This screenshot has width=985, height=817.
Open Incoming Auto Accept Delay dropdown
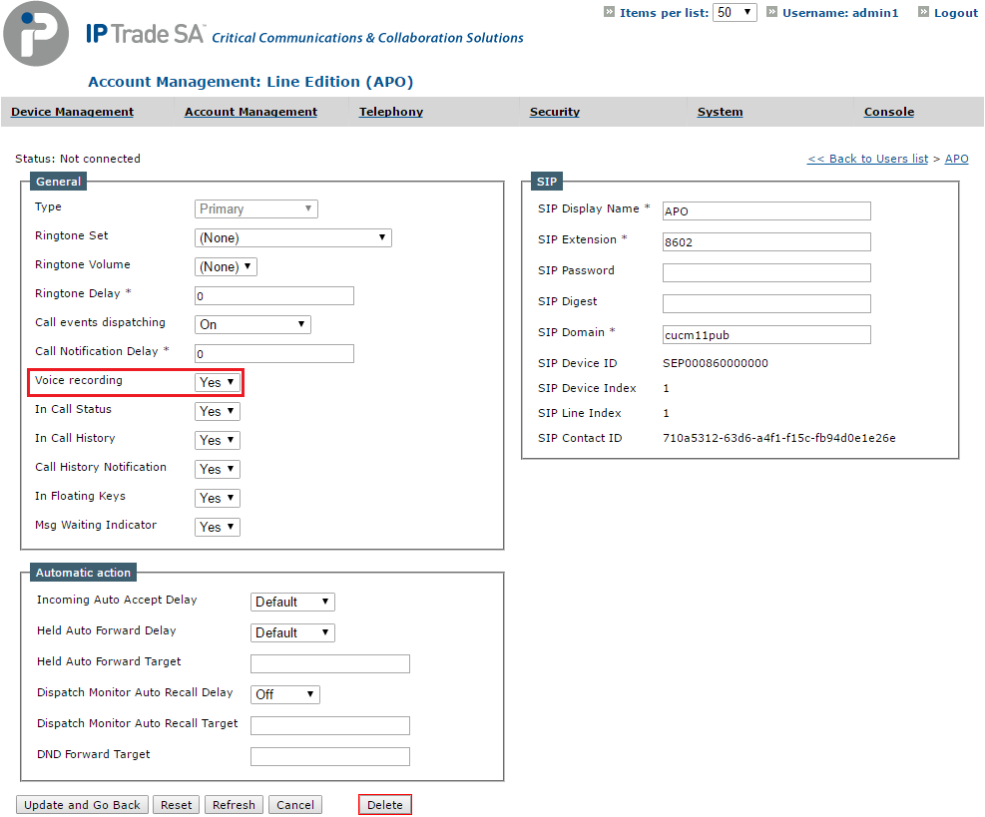click(292, 602)
